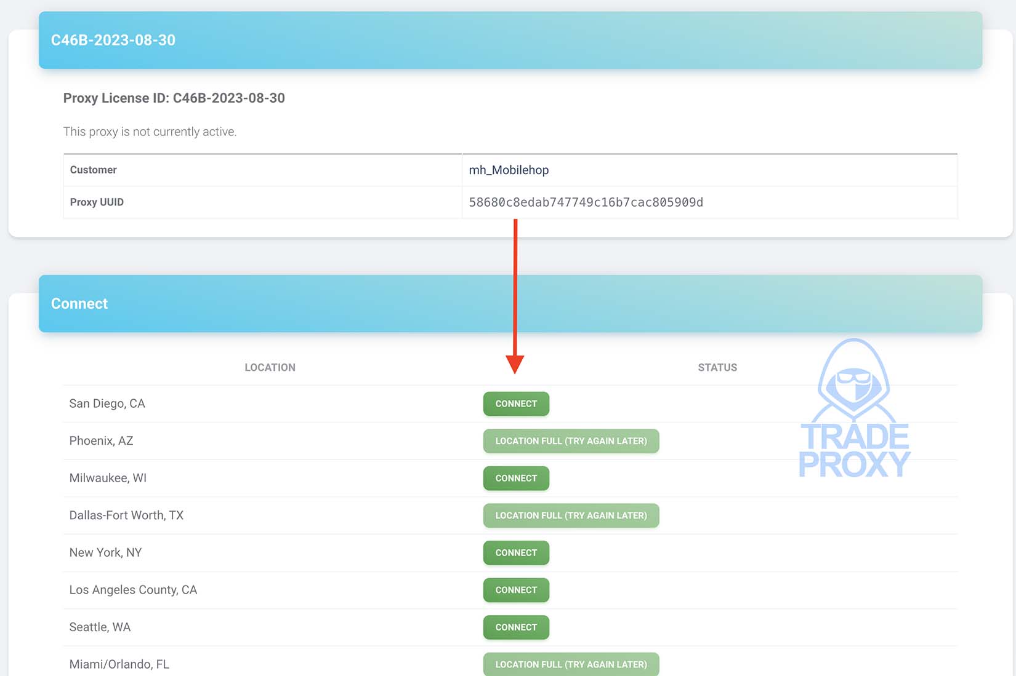Screen dimensions: 1016x676
Task: Sort the table by LOCATION column header
Action: 270,367
